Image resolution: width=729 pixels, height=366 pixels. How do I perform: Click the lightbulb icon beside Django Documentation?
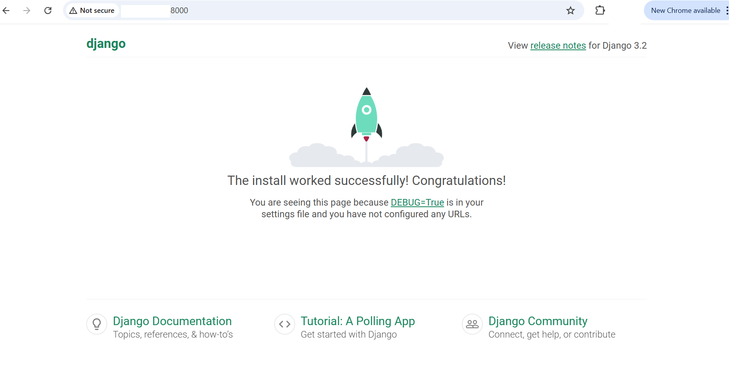(x=97, y=324)
